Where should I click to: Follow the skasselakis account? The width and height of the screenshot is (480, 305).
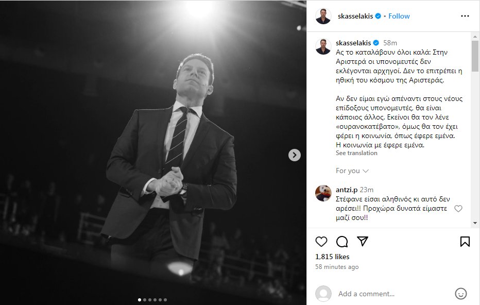[399, 16]
